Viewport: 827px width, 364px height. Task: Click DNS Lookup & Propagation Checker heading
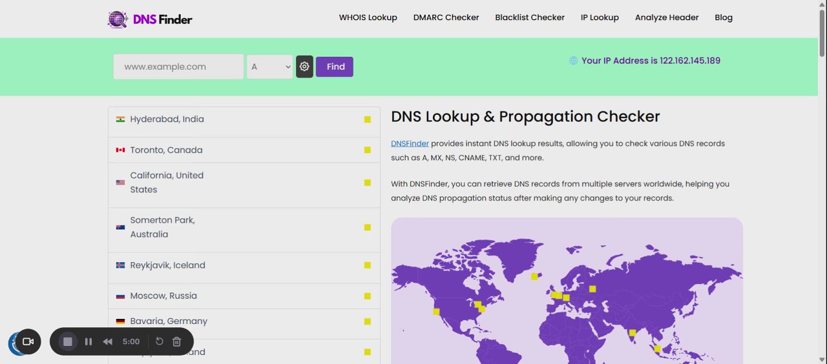coord(525,117)
